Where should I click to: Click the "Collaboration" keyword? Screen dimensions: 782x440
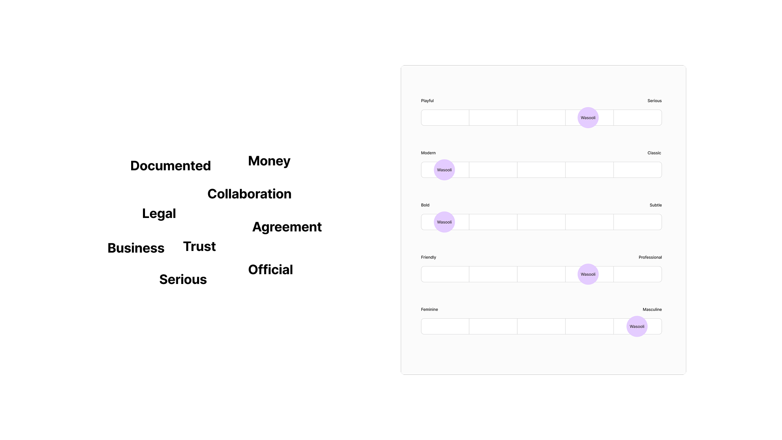point(249,194)
